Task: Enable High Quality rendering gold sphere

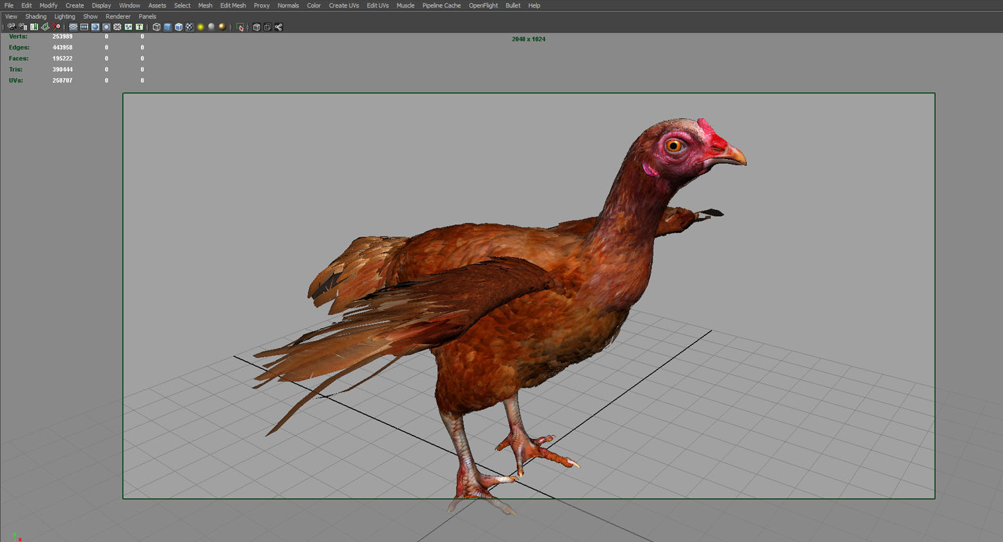Action: pyautogui.click(x=222, y=27)
